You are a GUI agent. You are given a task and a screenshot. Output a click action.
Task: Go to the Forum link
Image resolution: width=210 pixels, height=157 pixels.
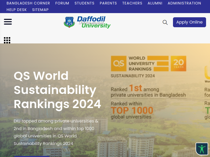point(62,3)
